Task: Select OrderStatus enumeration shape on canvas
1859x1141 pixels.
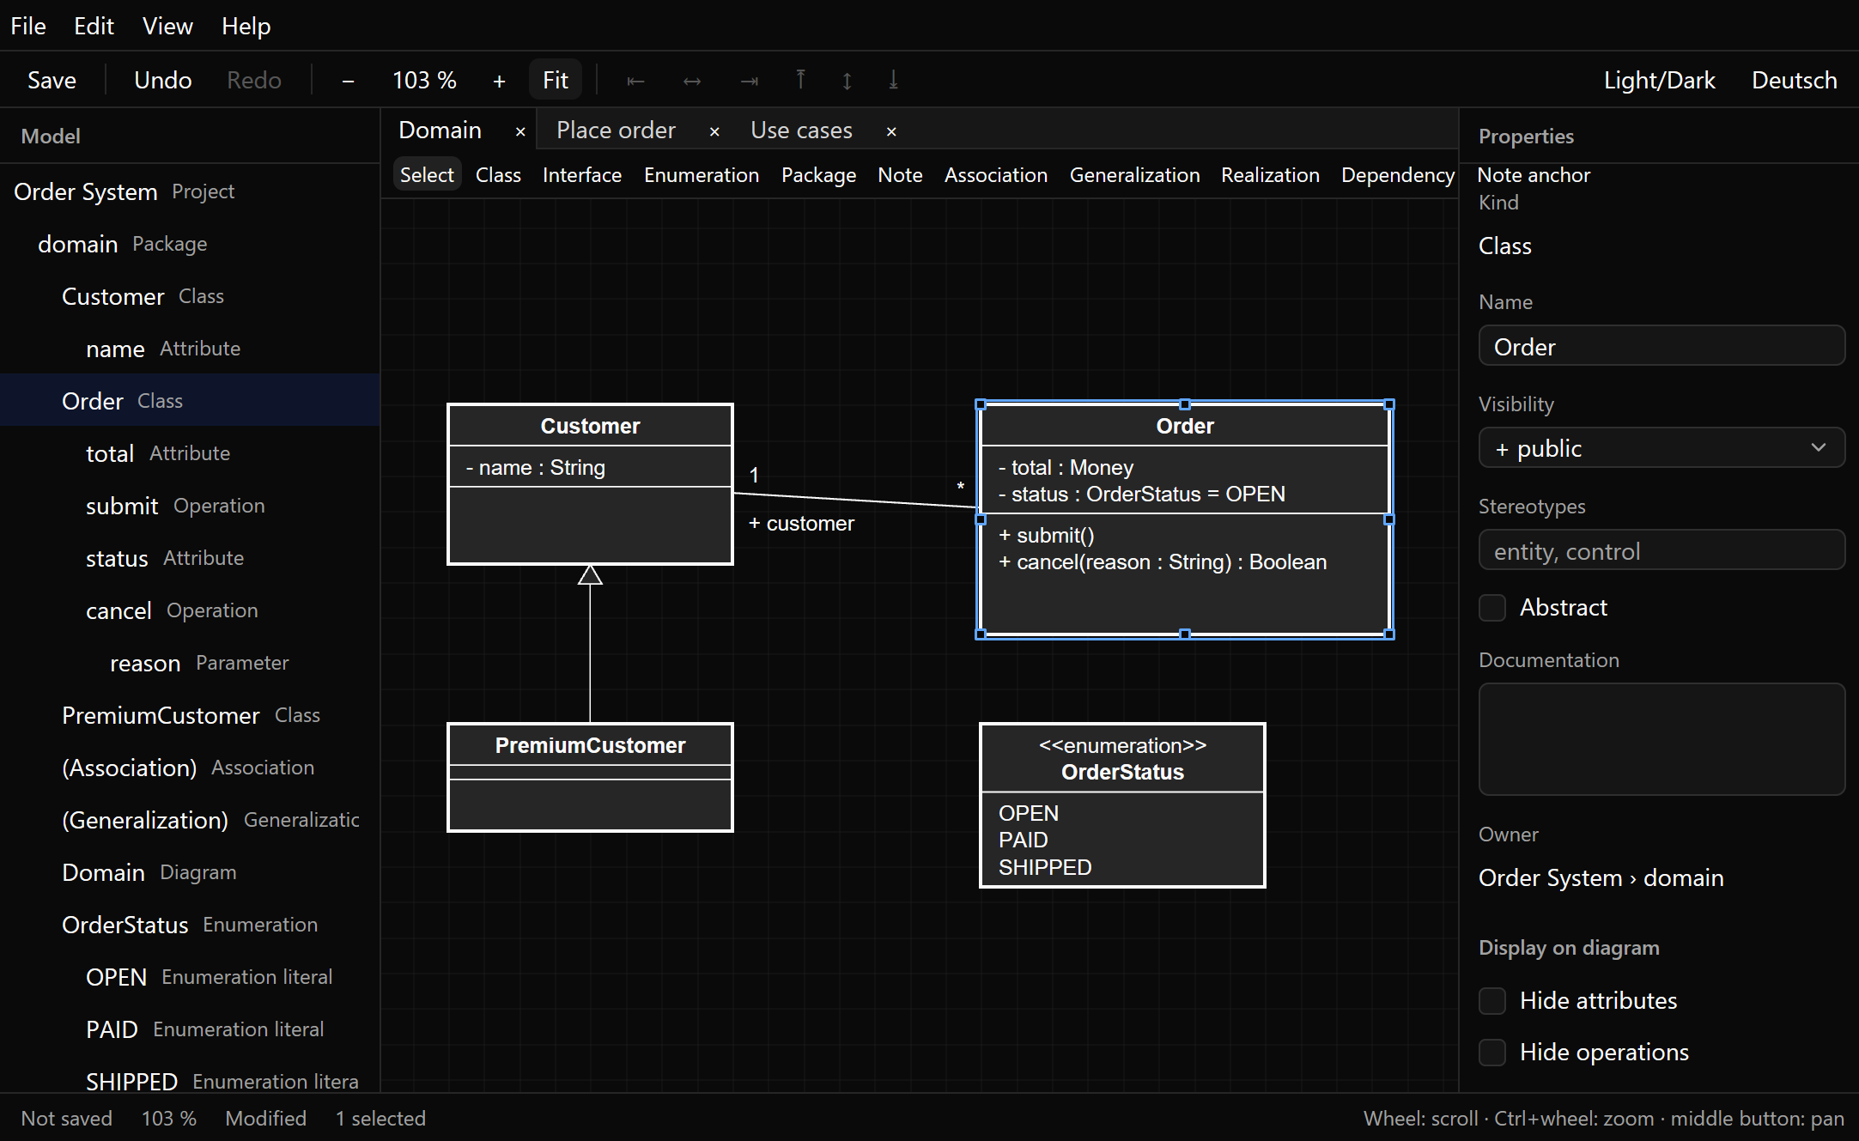Action: tap(1122, 805)
